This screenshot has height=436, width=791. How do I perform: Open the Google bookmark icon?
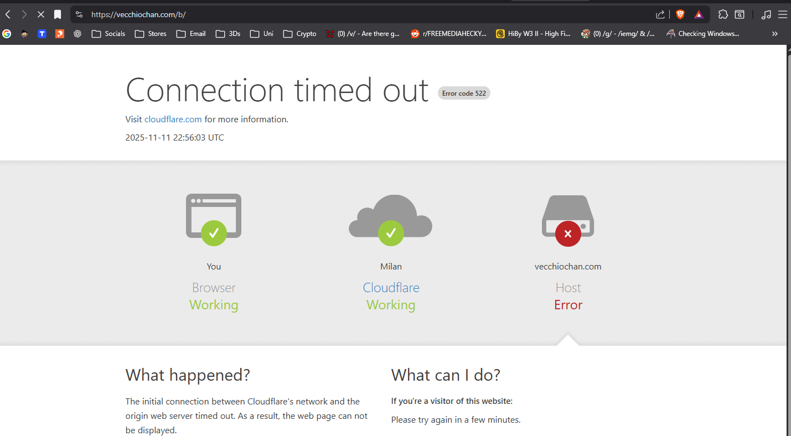tap(7, 34)
